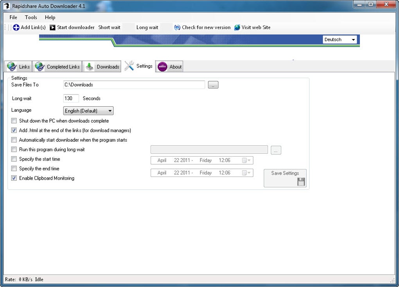Screen dimensions: 399x287
Task: Disable Add .html at end of links
Action: (x=14, y=130)
